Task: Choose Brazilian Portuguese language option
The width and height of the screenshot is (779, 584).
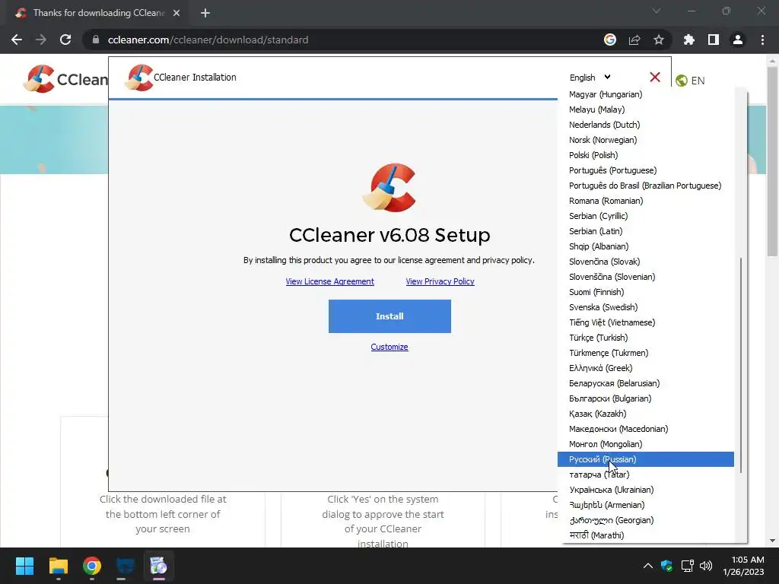Action: (x=645, y=186)
